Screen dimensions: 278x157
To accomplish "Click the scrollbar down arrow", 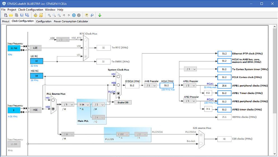I will 274,154.
